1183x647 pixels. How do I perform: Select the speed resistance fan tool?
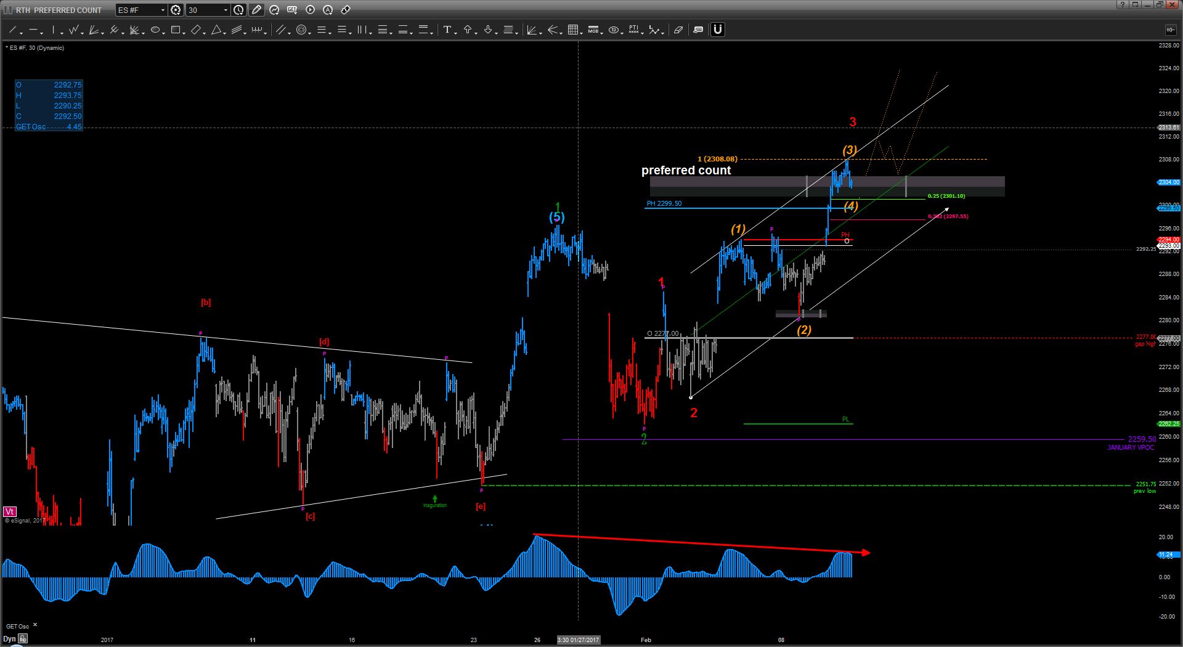[135, 30]
